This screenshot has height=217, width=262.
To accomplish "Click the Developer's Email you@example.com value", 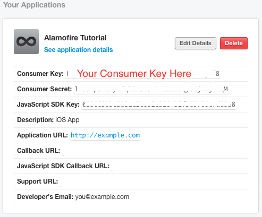I will point(102,197).
